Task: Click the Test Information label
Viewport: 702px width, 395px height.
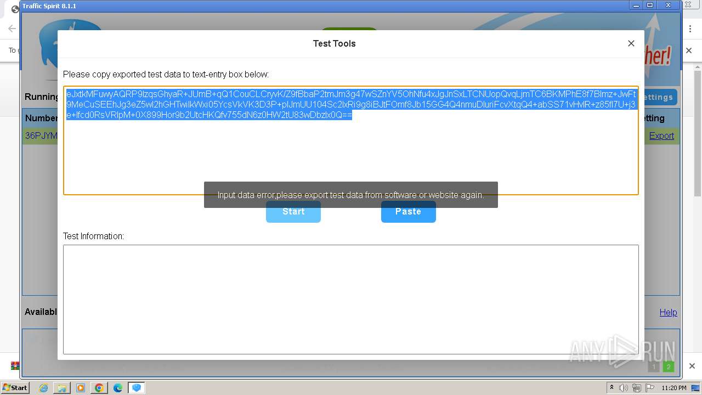Action: pos(93,236)
